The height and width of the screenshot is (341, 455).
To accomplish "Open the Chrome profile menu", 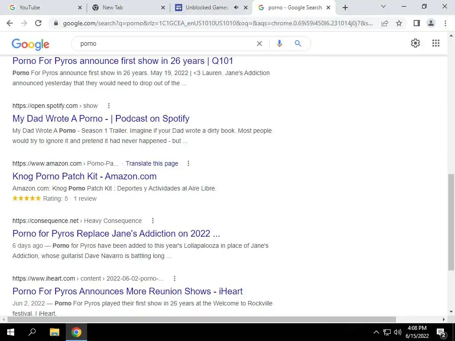I will tap(431, 23).
